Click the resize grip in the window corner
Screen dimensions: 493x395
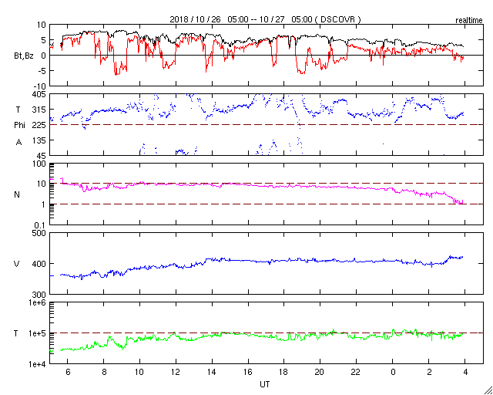488,390
